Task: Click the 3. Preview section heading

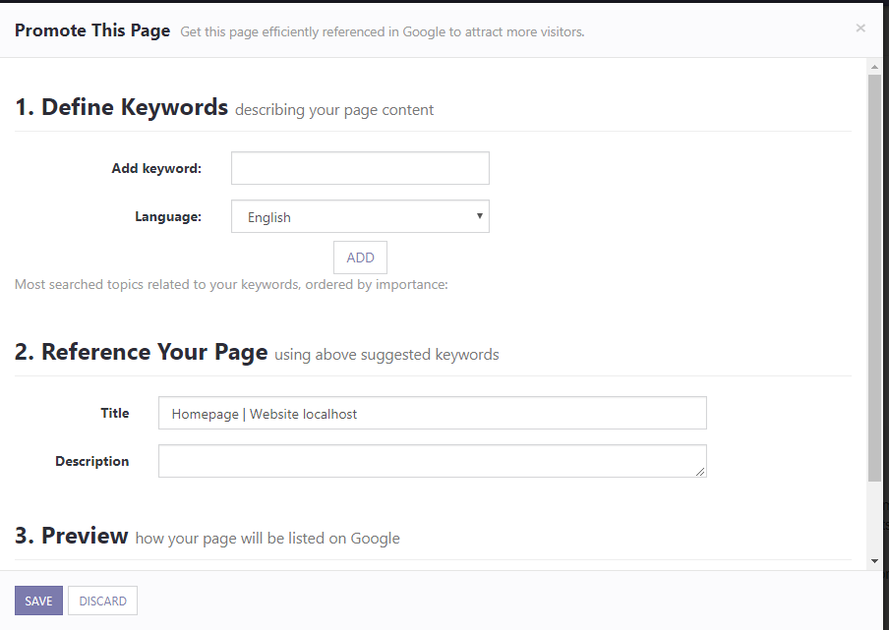Action: coord(72,536)
